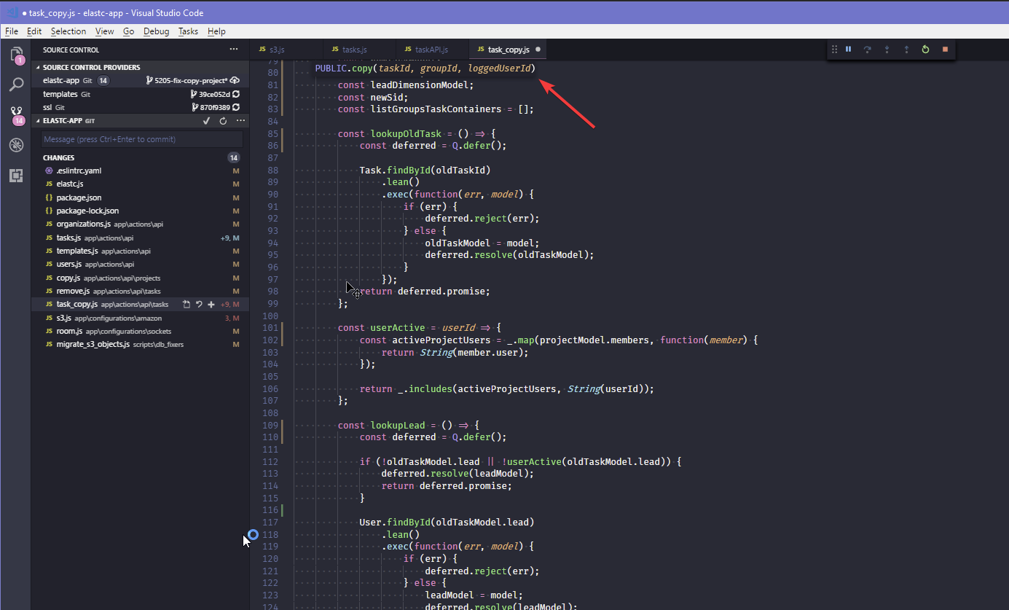
Task: Open elastc.js in changes list
Action: 140,184
